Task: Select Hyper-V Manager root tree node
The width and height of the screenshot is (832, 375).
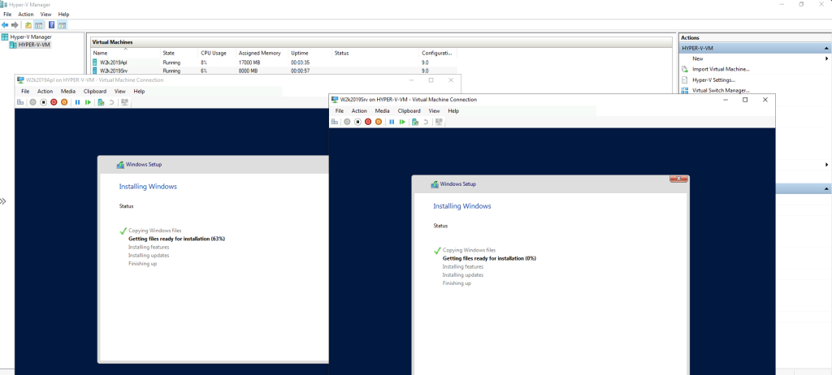Action: 31,37
